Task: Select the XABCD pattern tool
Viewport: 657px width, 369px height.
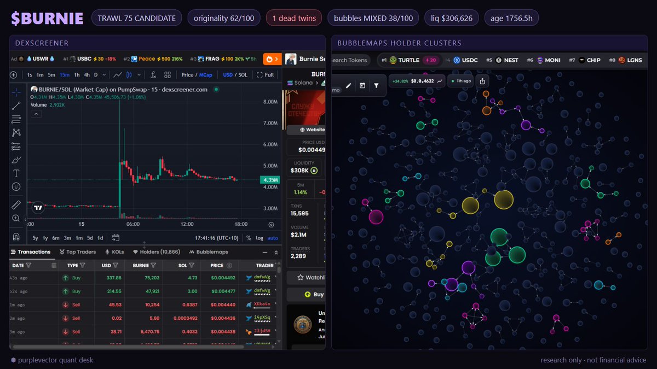Action: [x=16, y=133]
